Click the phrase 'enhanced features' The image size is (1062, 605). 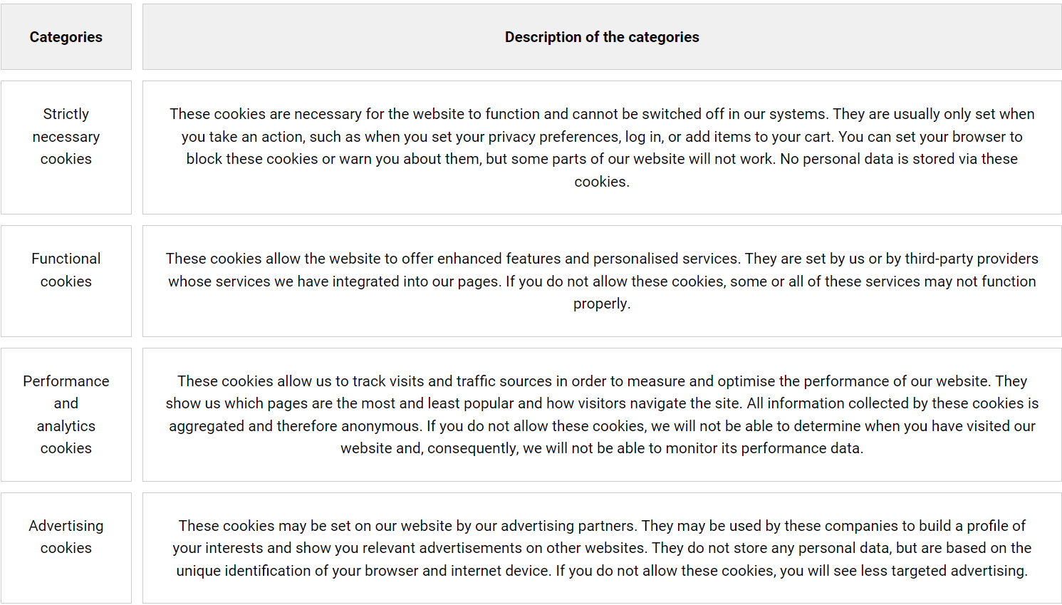pyautogui.click(x=499, y=259)
